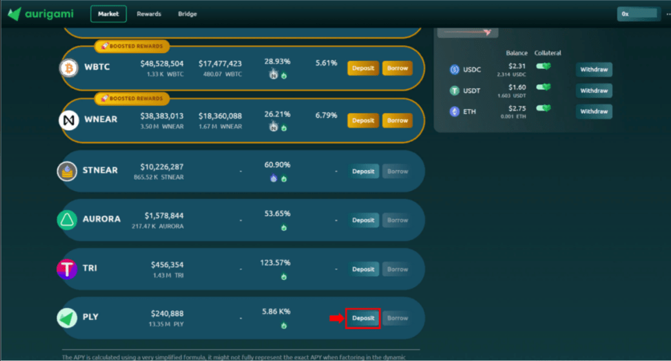This screenshot has width=671, height=361.
Task: Click the TRI deposit total $456,354
Action: click(x=167, y=265)
